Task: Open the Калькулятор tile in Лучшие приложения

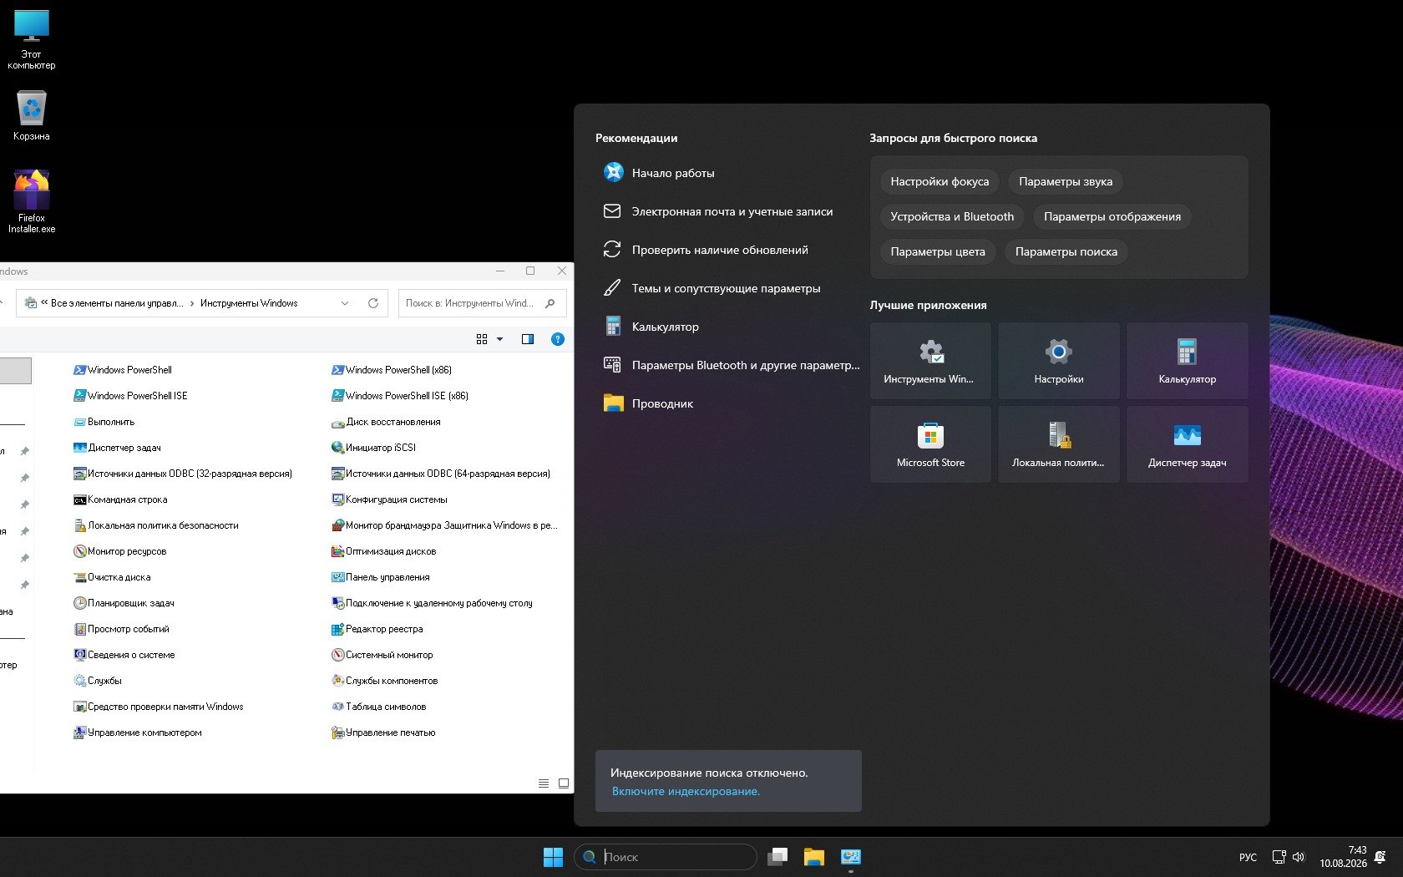Action: [1187, 361]
